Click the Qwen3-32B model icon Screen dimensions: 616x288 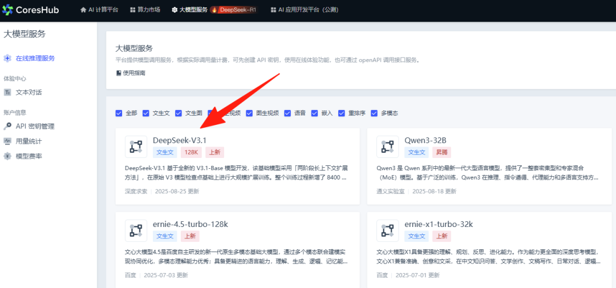387,147
